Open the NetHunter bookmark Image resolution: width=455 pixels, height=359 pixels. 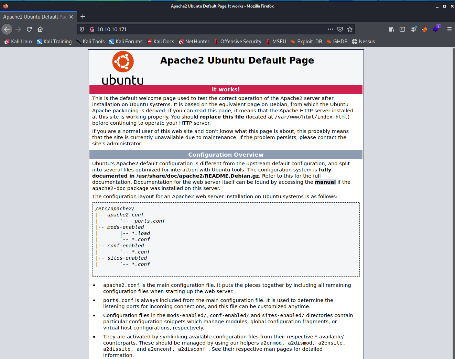click(x=194, y=42)
